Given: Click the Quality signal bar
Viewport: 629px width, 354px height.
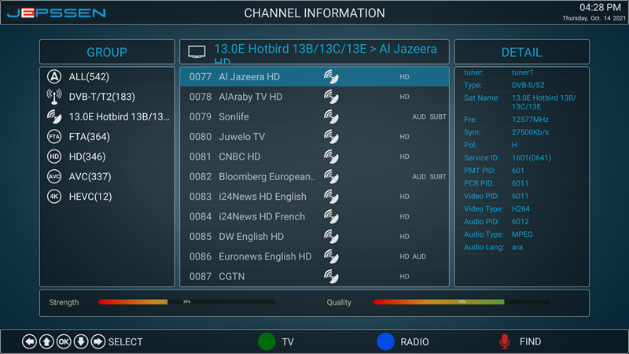Looking at the screenshot, I should [462, 302].
